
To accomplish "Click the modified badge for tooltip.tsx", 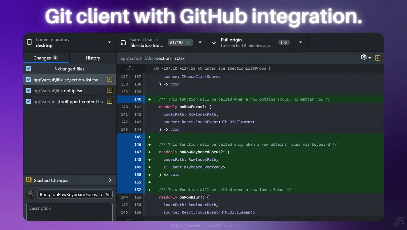I will 109,90.
